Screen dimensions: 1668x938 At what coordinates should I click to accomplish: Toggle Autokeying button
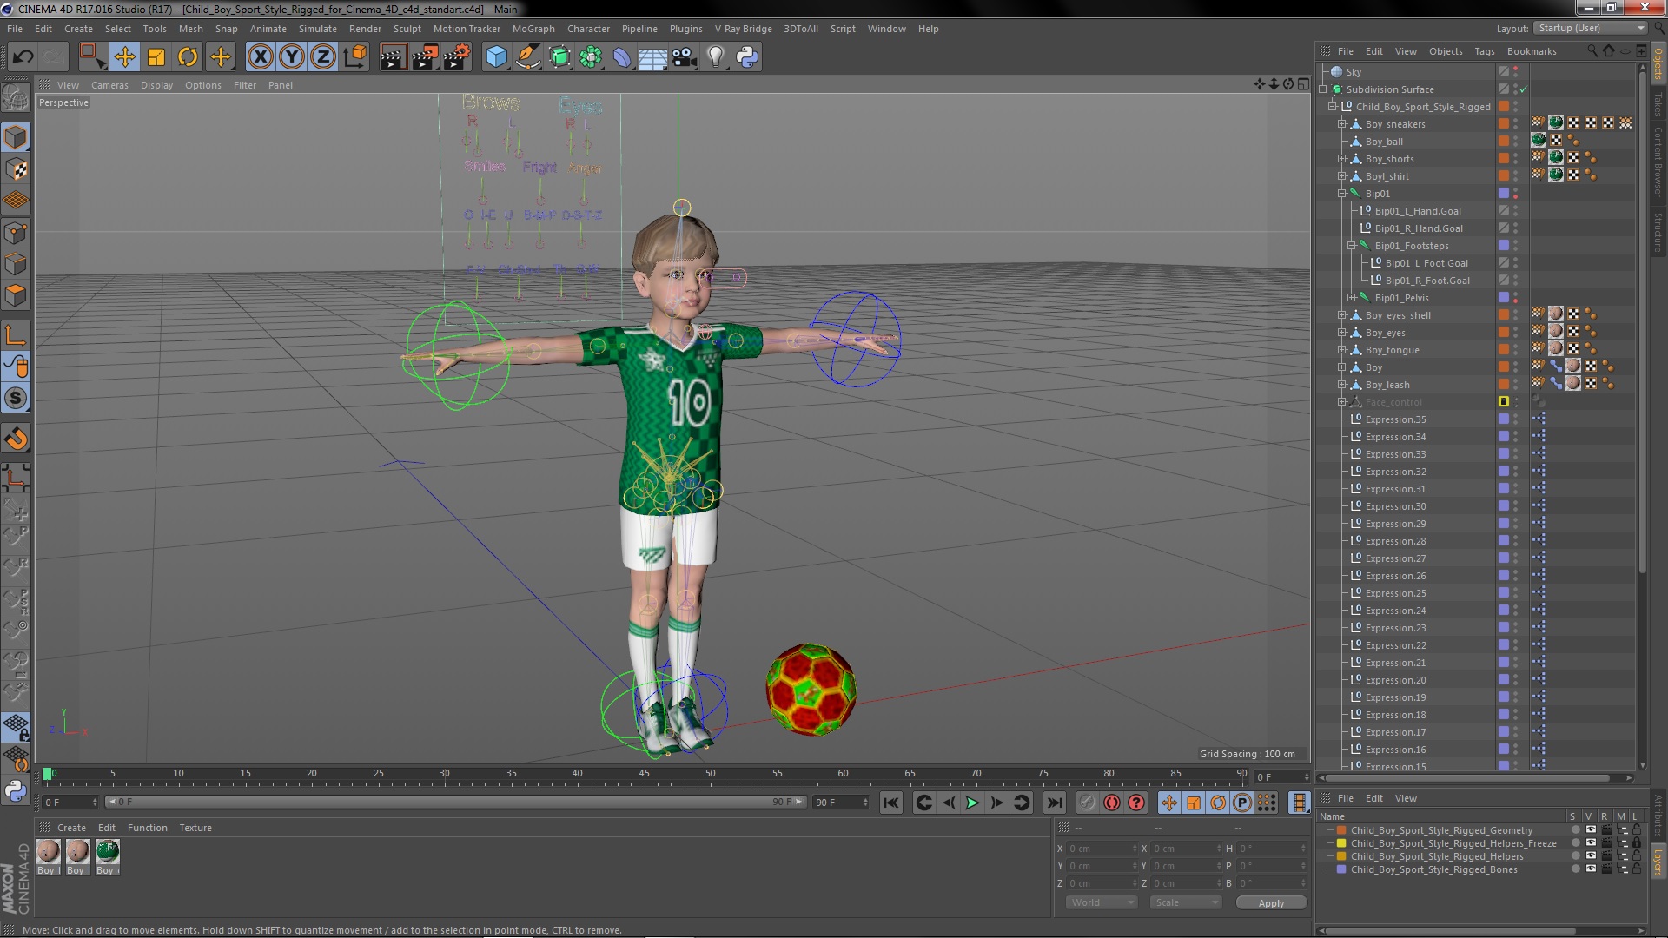click(x=1111, y=803)
